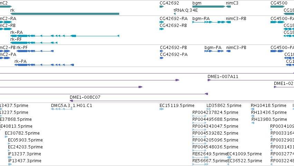Select the RE62649.5prime EST label
The image size is (294, 166).
click(x=210, y=154)
